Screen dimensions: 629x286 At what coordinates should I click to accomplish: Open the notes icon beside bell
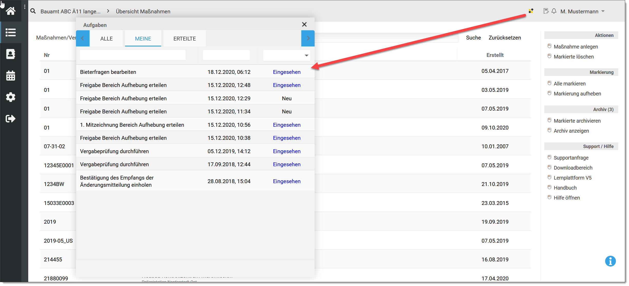pyautogui.click(x=546, y=11)
